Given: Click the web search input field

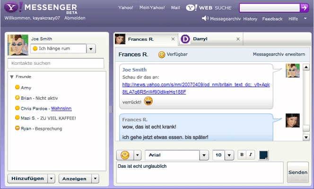Looking at the screenshot, I should pyautogui.click(x=270, y=8).
